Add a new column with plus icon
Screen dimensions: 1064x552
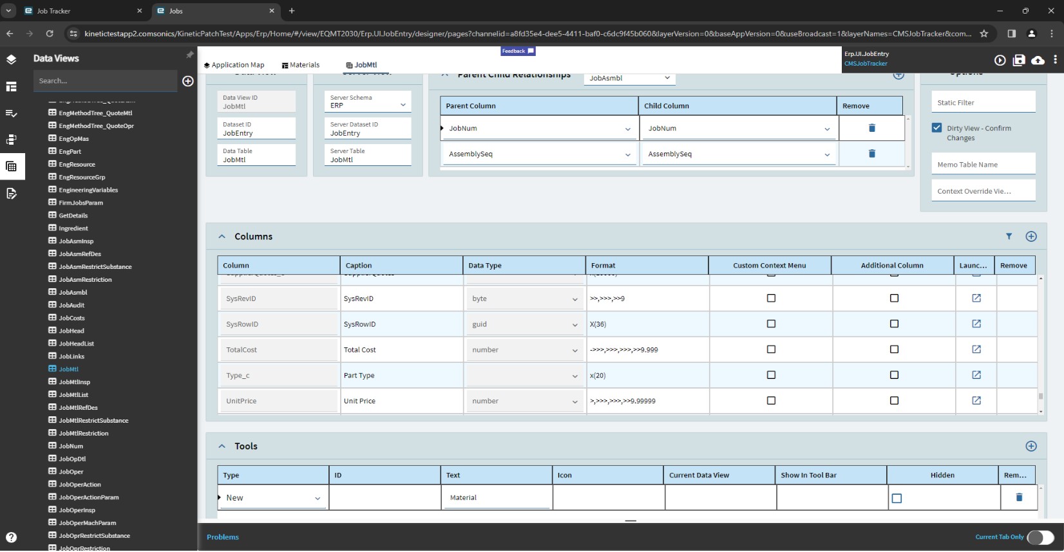point(1031,237)
